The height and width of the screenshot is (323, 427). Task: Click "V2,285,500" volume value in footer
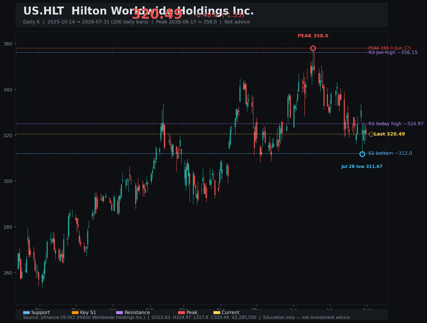(244, 317)
